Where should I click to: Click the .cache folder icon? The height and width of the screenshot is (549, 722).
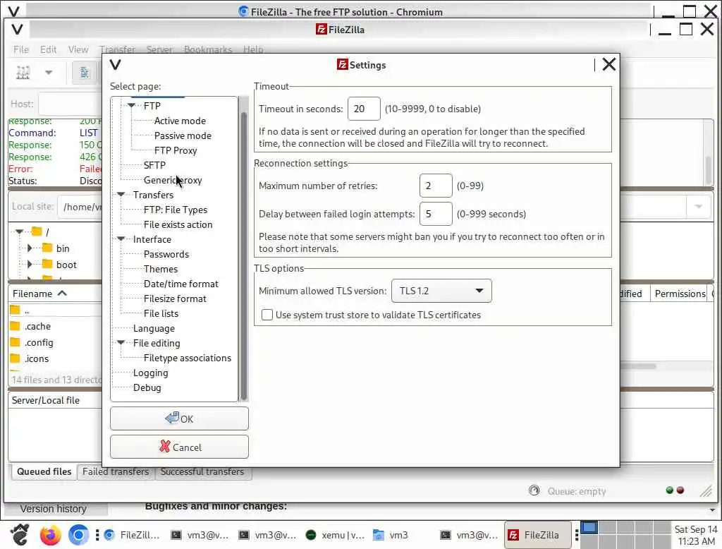point(16,326)
